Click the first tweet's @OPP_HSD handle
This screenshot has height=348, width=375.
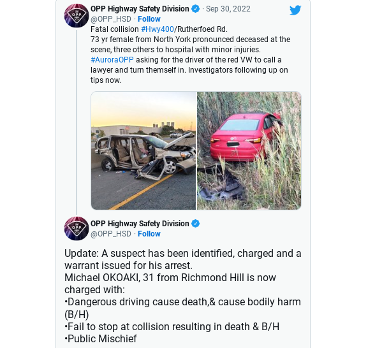[111, 19]
